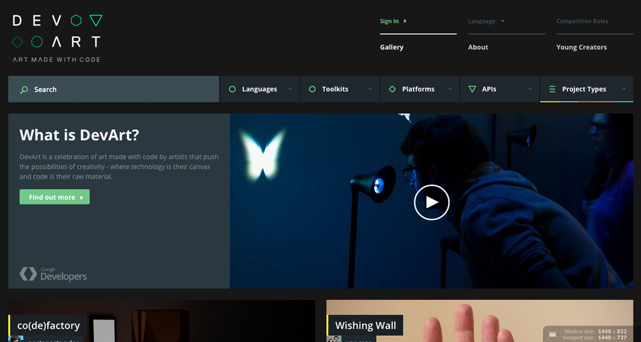Open the Competition Rules link
641x342 pixels.
point(582,21)
